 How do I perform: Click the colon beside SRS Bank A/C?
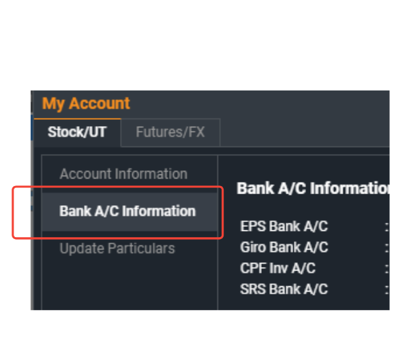coord(387,289)
